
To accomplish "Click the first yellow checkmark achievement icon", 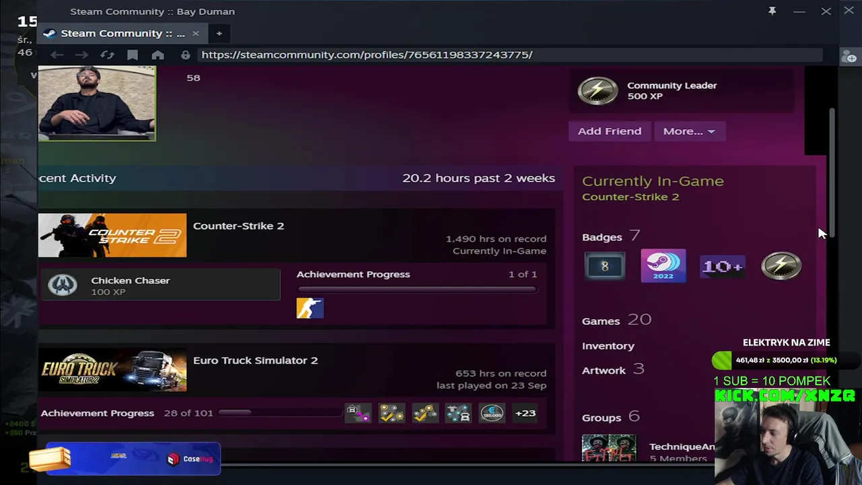I will point(391,413).
